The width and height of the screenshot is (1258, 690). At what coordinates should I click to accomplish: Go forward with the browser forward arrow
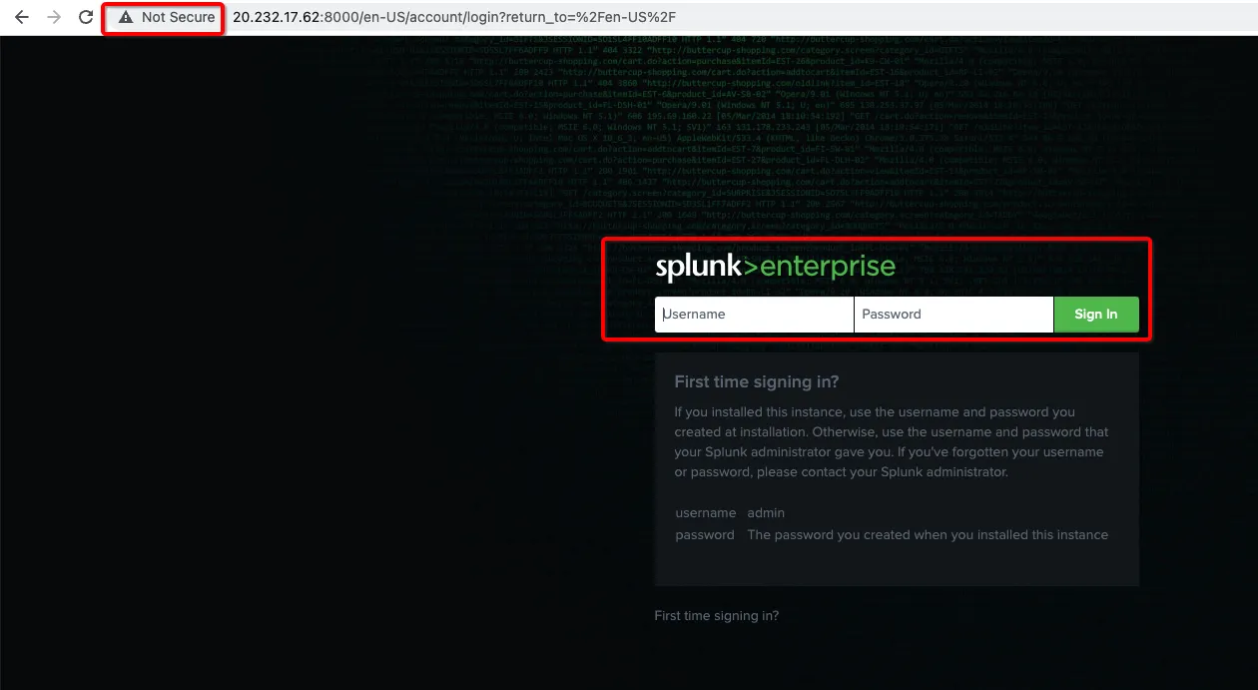[54, 18]
